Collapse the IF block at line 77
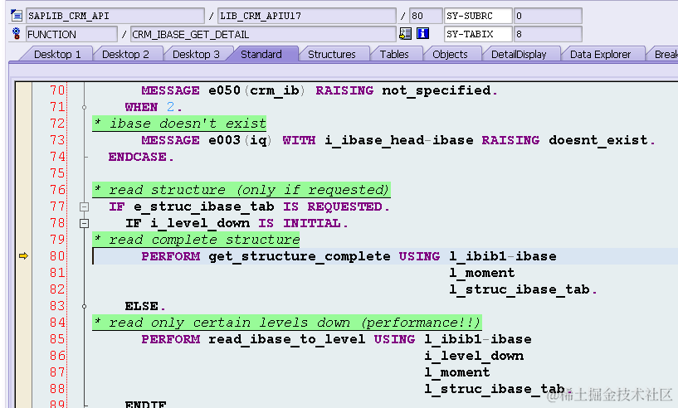The width and height of the screenshot is (678, 408). [x=85, y=207]
